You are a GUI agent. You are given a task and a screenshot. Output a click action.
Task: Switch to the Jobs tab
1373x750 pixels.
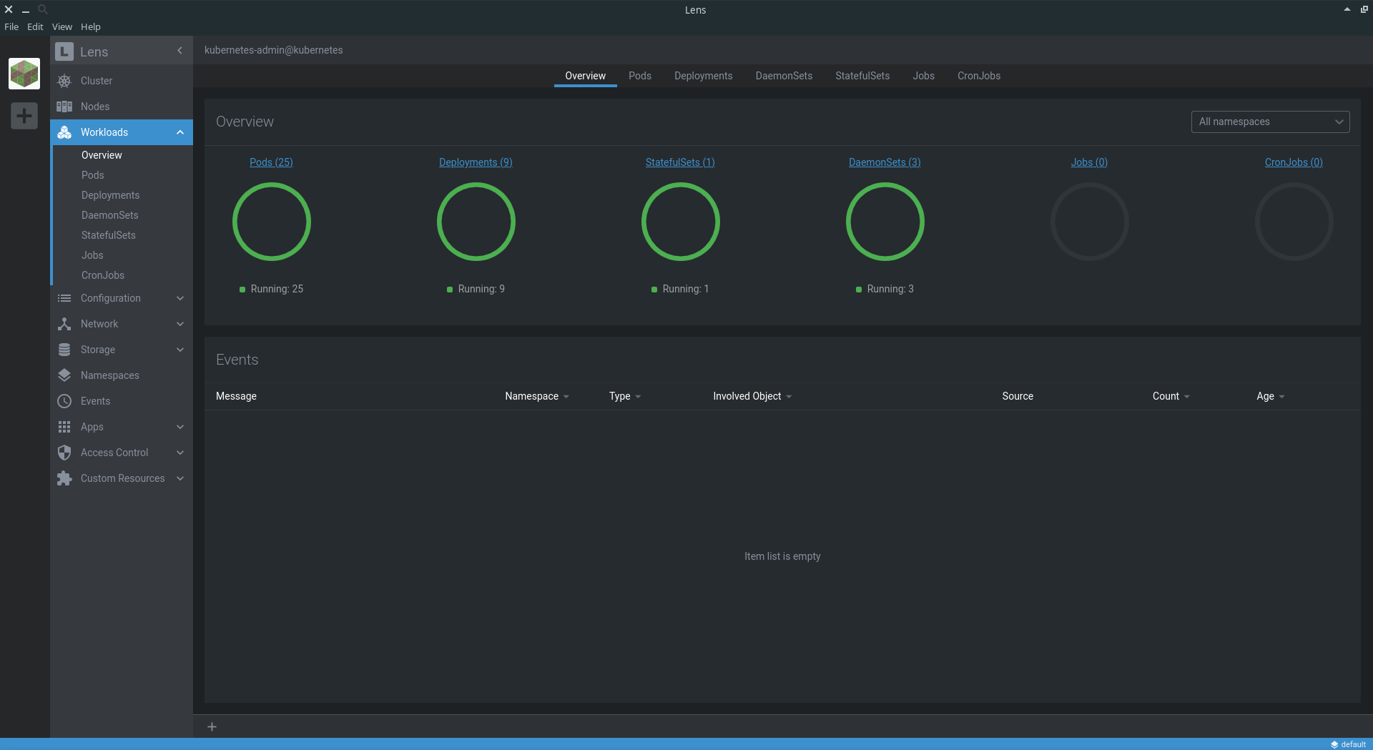(x=924, y=76)
